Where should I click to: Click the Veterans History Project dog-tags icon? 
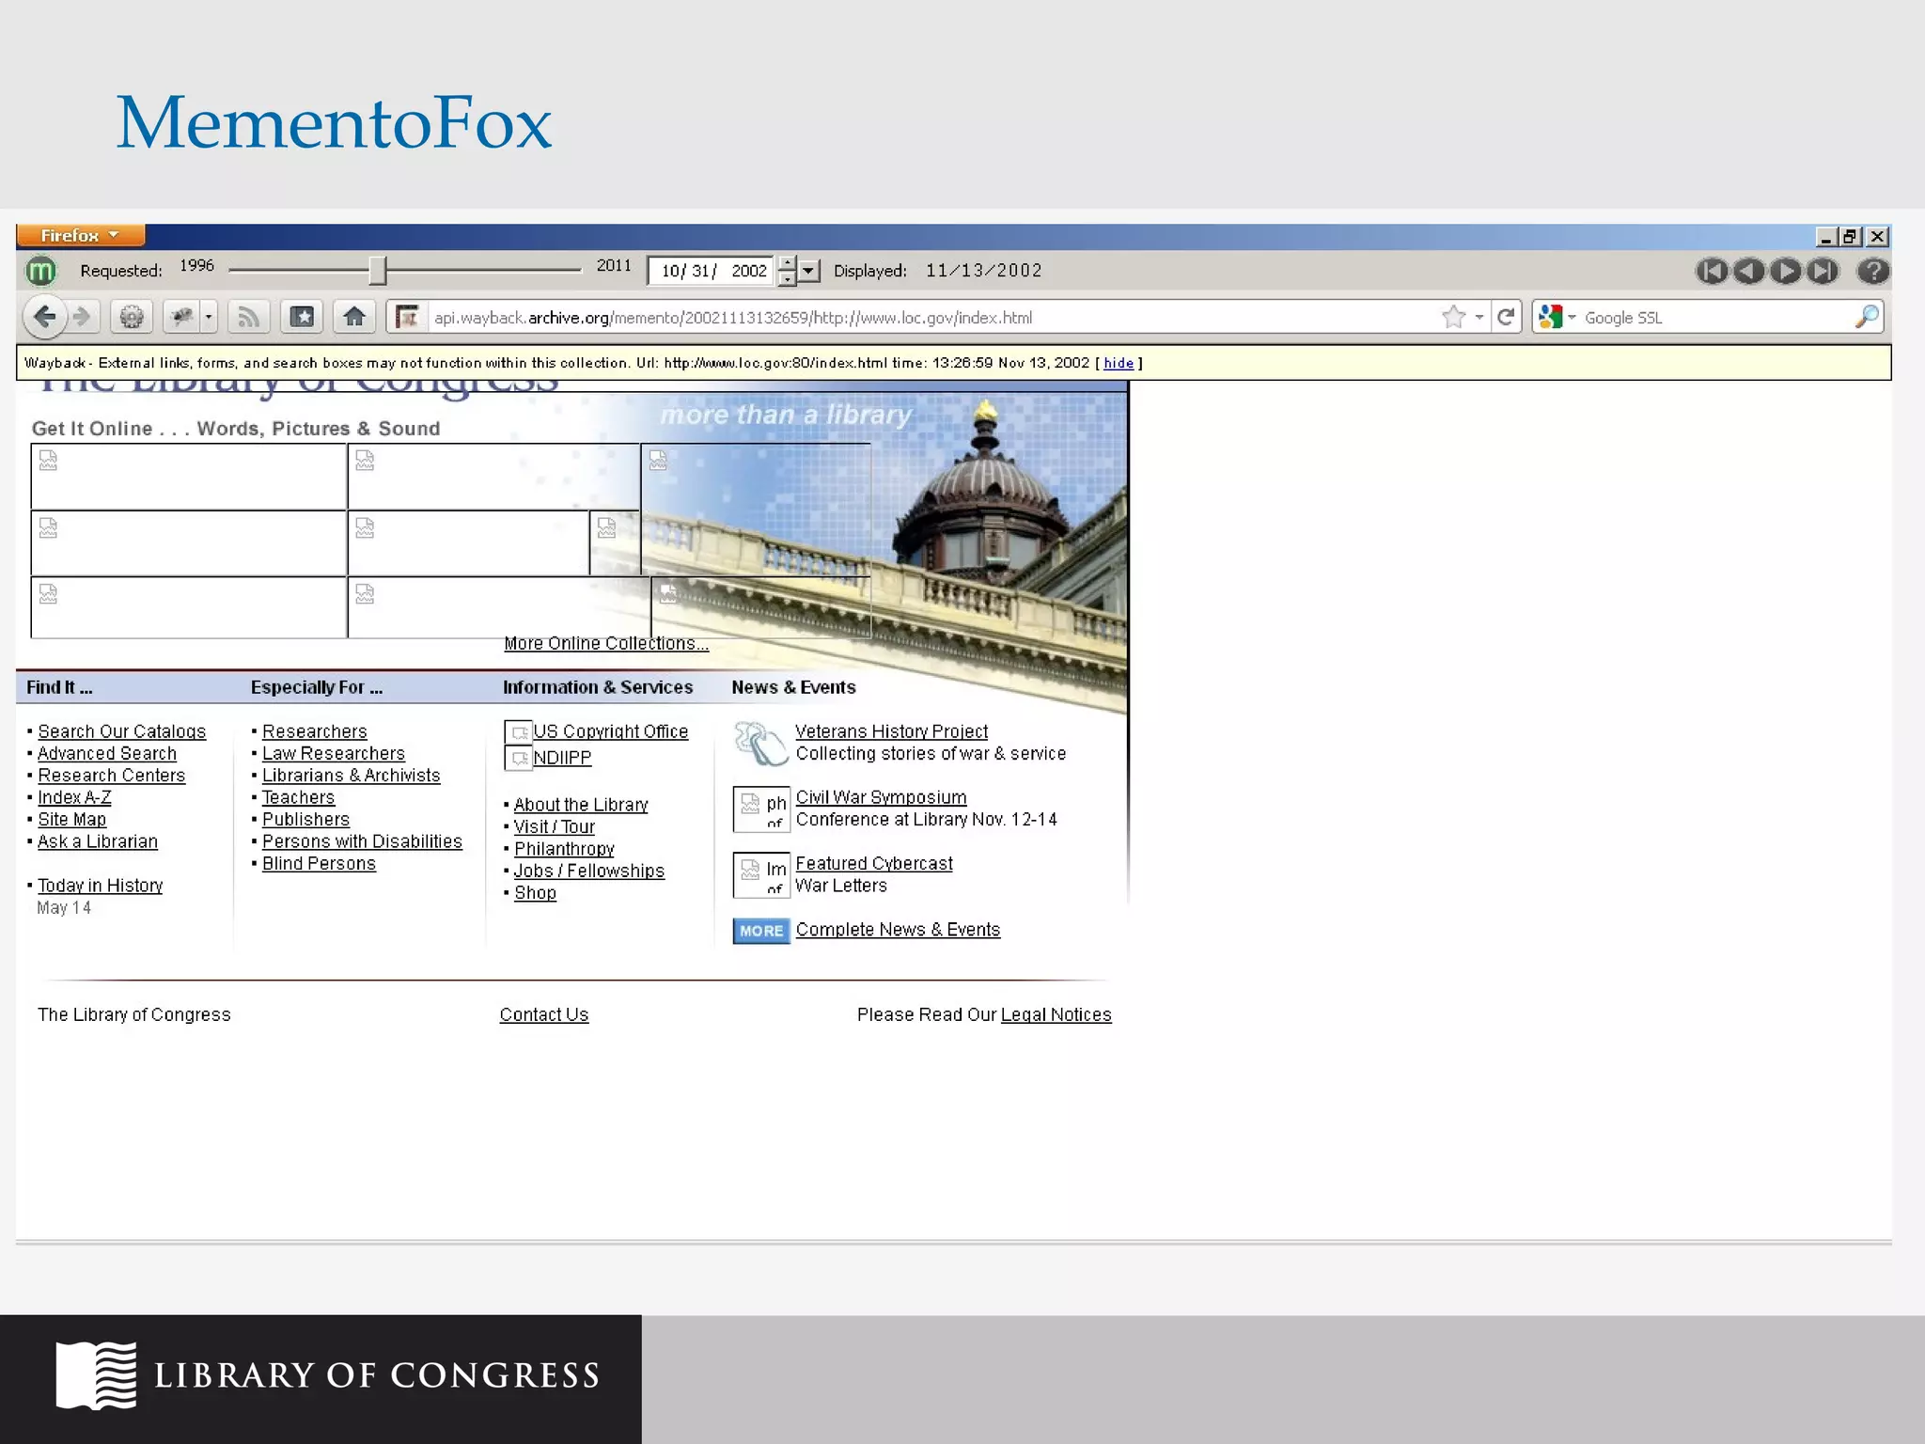click(760, 744)
